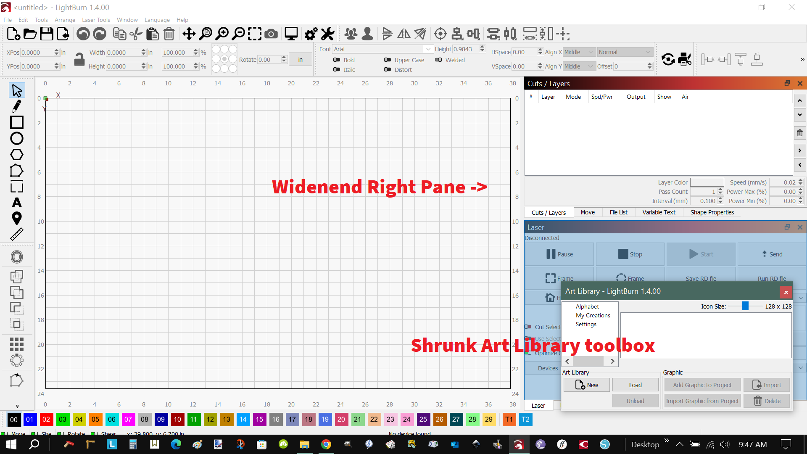
Task: Open the Circular Array tool
Action: pos(17,360)
